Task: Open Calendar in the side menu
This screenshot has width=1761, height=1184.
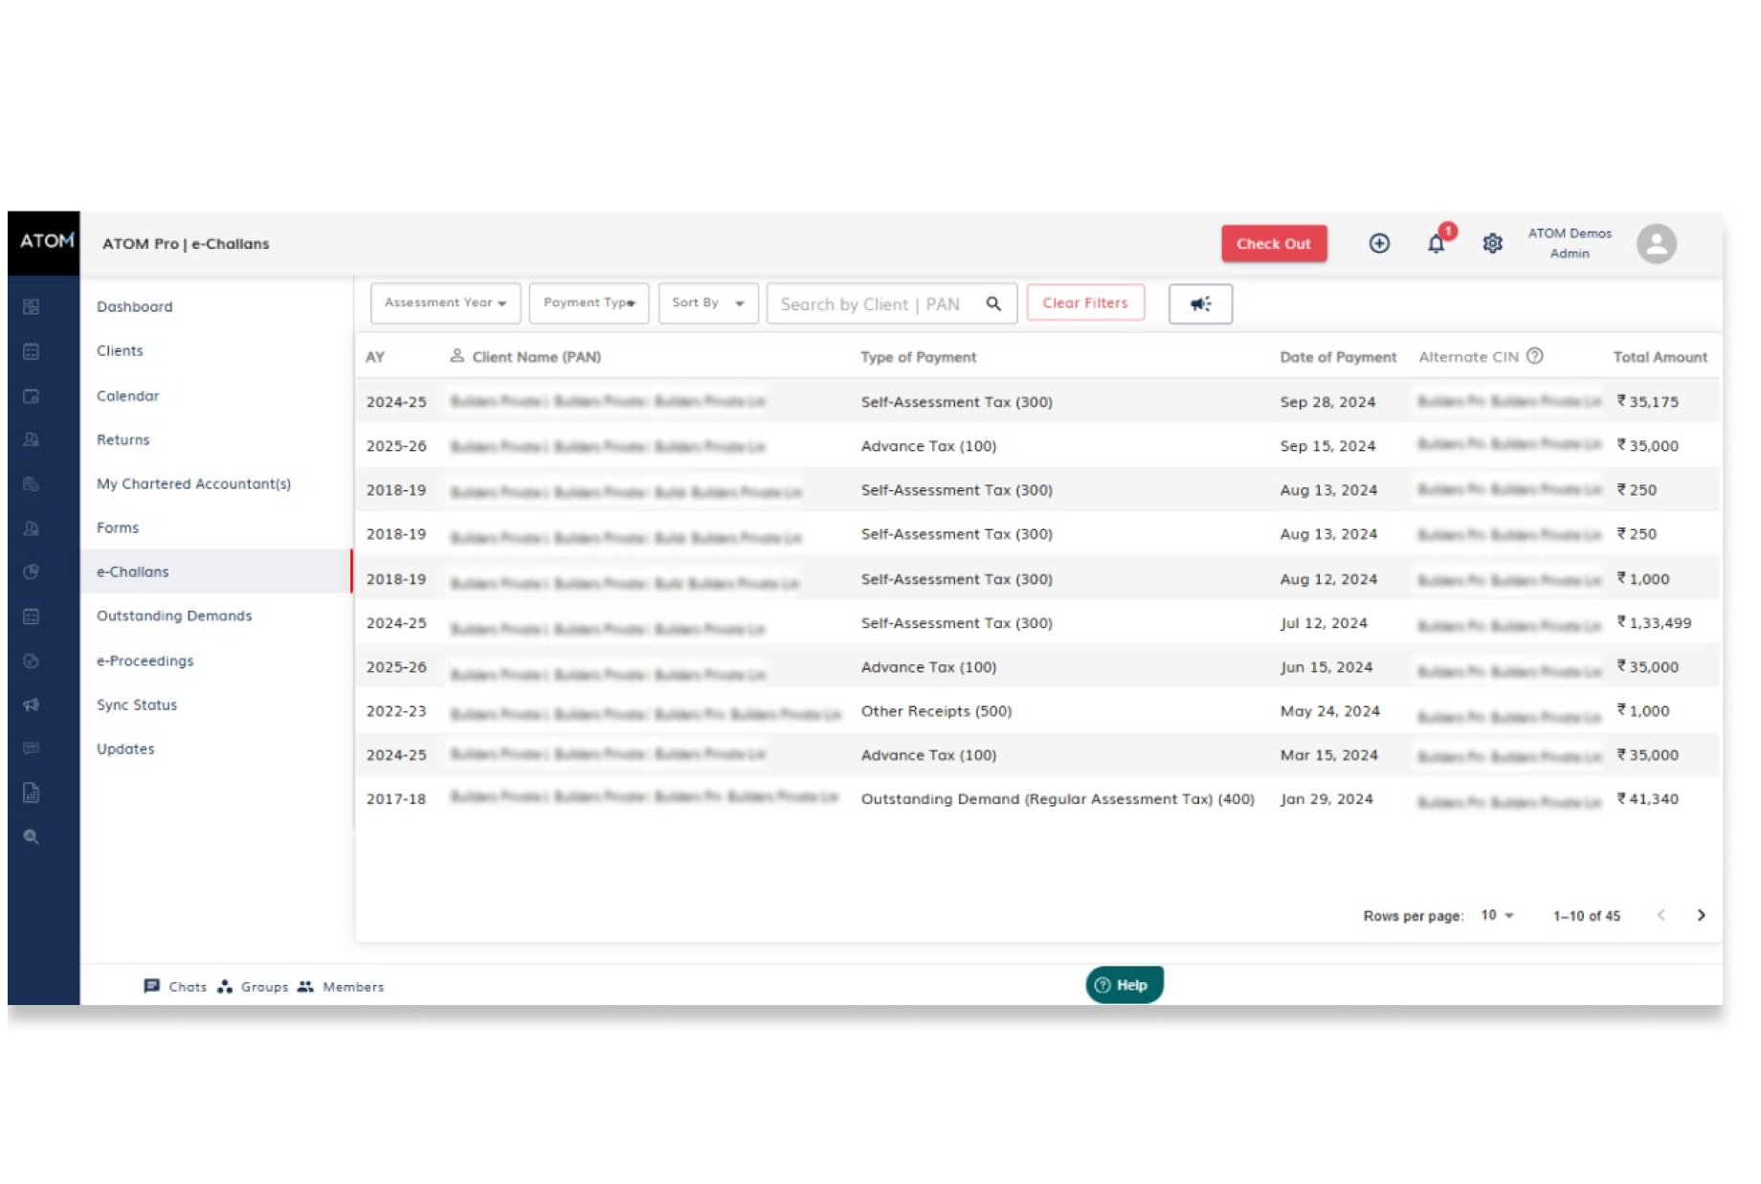Action: [127, 396]
